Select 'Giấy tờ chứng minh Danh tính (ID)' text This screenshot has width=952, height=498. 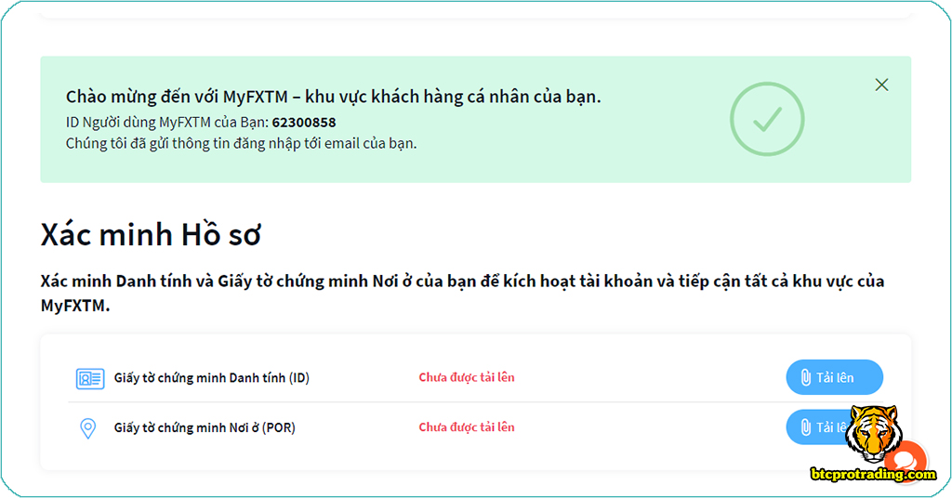click(212, 378)
